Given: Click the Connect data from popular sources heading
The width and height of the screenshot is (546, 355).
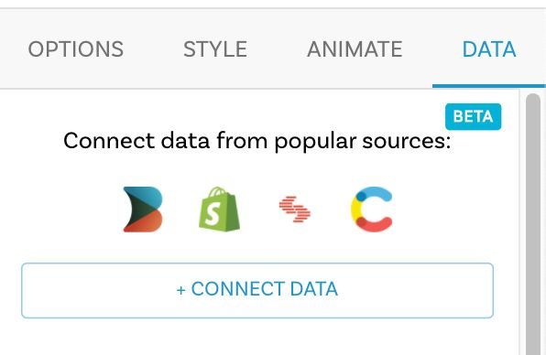Looking at the screenshot, I should (257, 141).
